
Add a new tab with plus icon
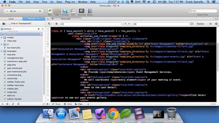48,19
